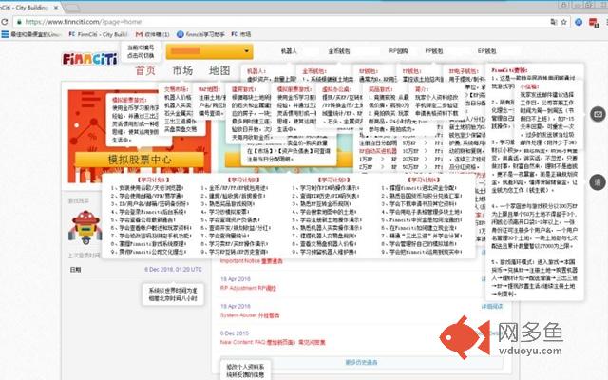Bookmark this page with the star icon
608x380 pixels.
coord(563,22)
